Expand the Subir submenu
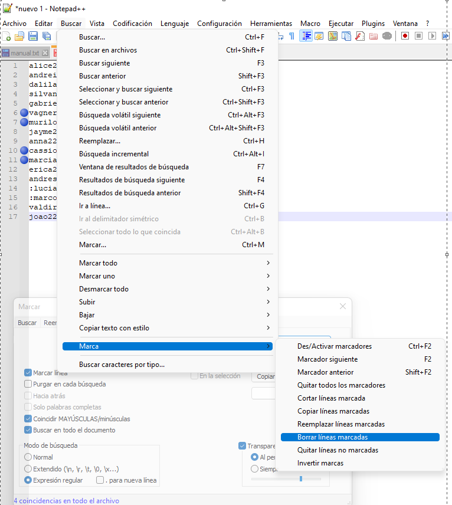This screenshot has width=452, height=505. pyautogui.click(x=168, y=302)
